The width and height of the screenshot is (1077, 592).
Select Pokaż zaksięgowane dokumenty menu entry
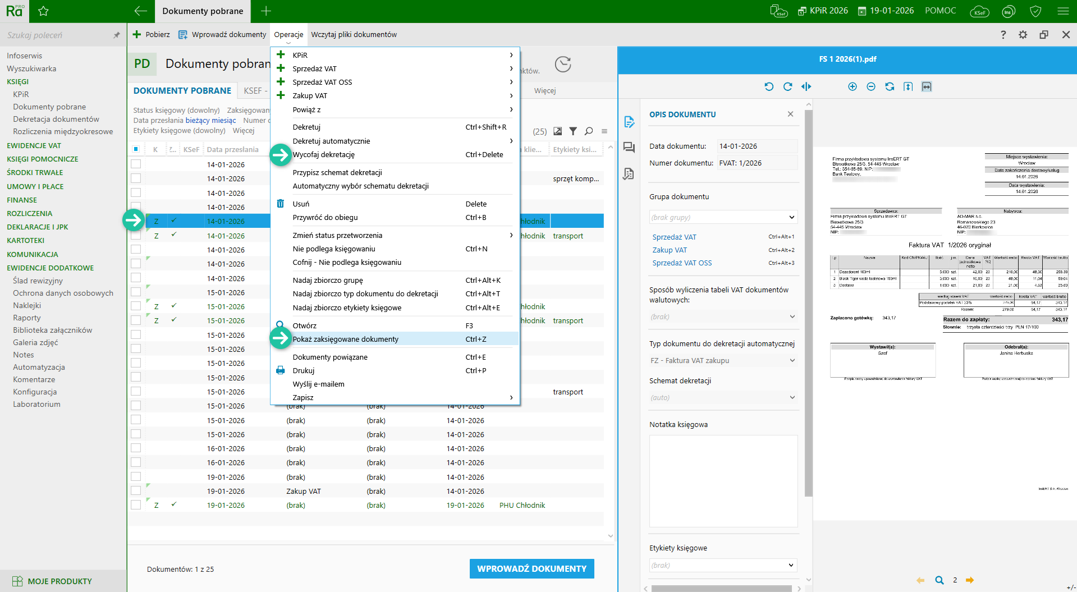coord(346,339)
